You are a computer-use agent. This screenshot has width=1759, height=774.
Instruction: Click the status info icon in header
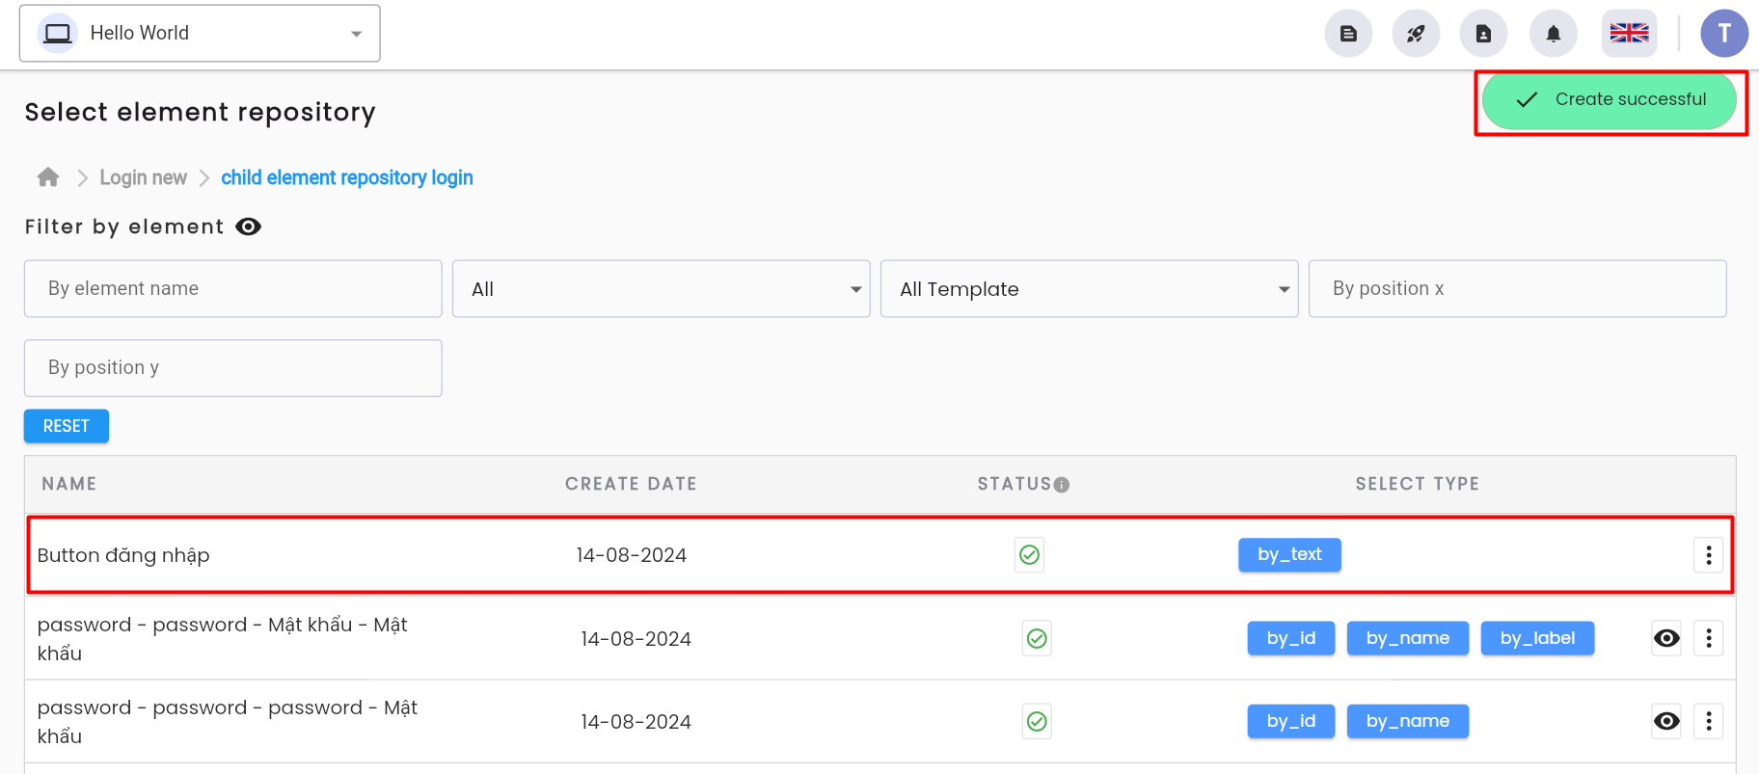point(1062,485)
